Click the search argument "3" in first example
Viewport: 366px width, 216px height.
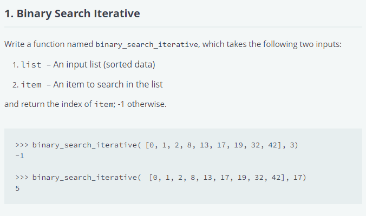point(293,145)
